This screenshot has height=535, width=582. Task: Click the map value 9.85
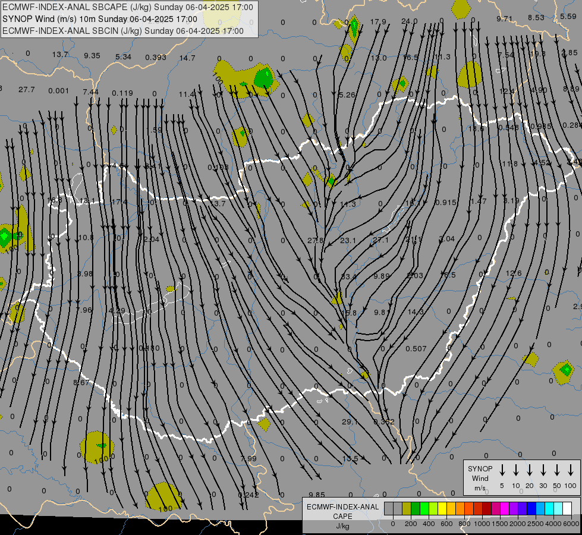tap(317, 495)
